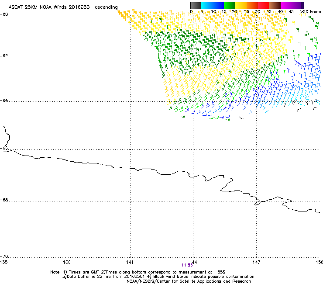Click the brown 35-40 knots legend segment
323x284 pixels.
275,5
